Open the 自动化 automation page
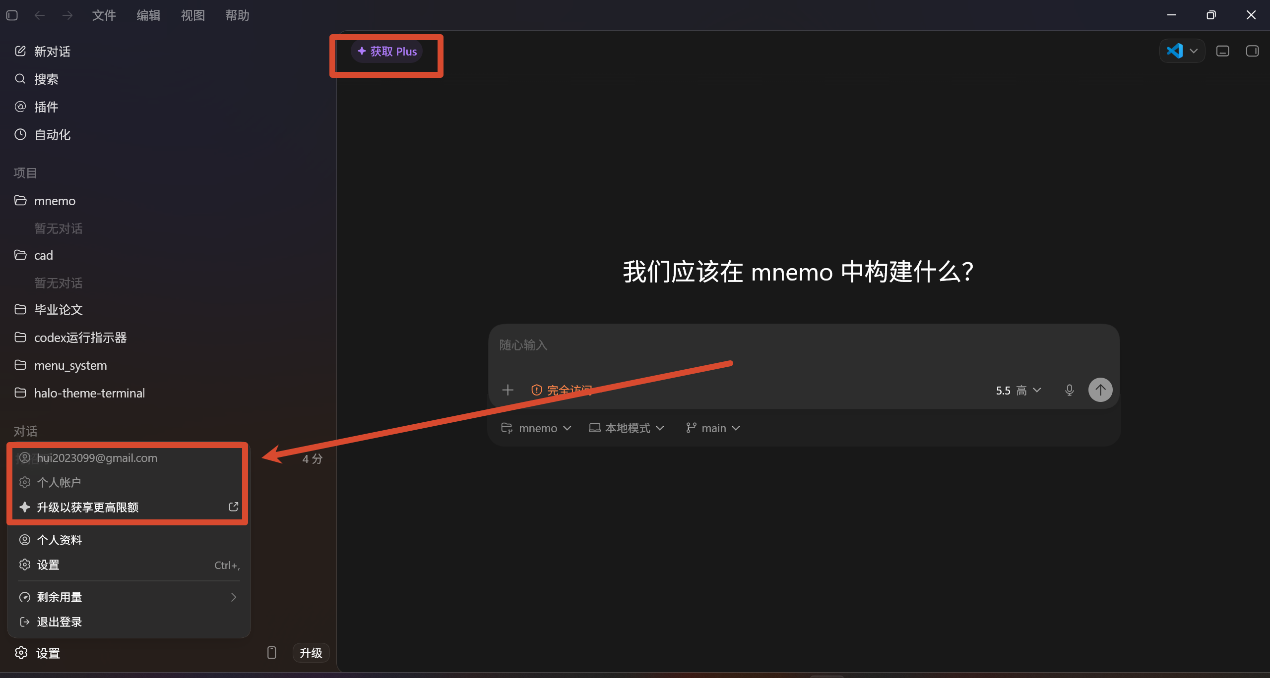 click(x=43, y=135)
